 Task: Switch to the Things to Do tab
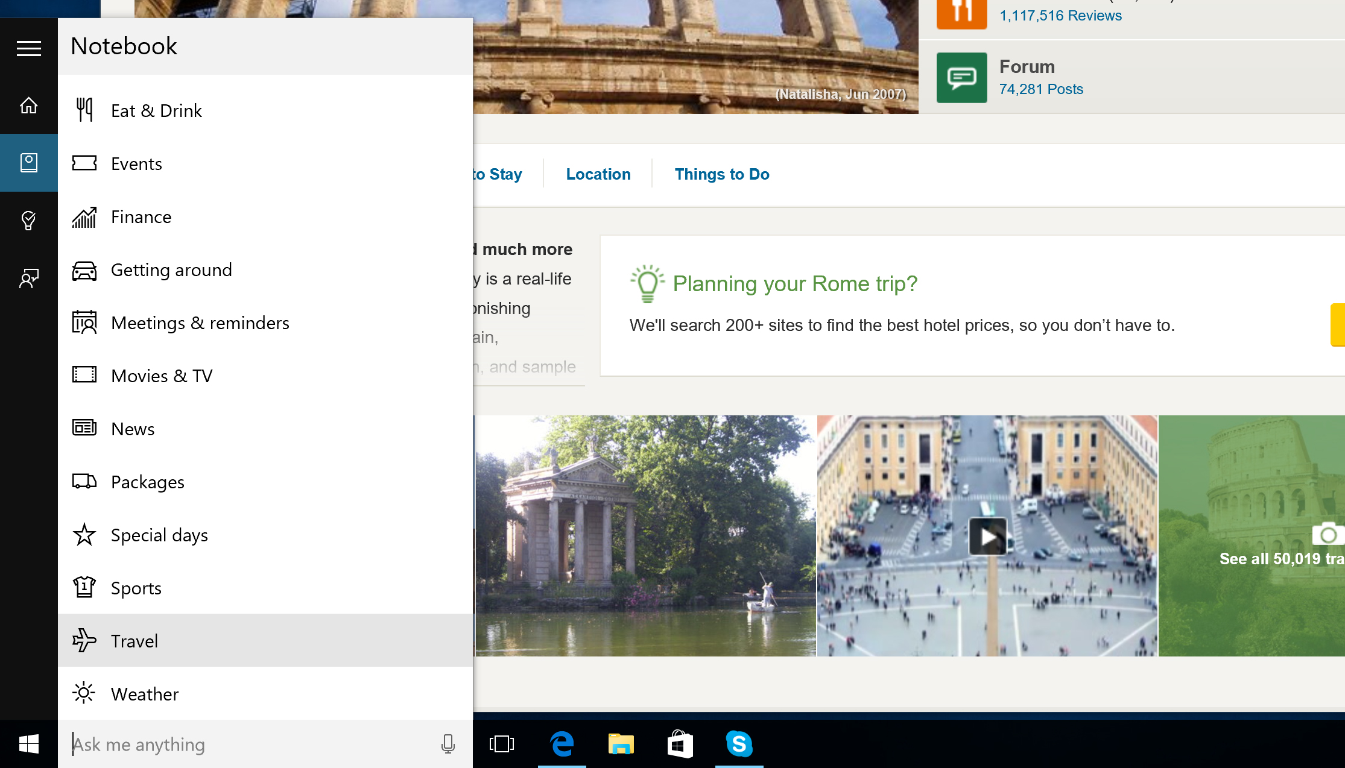[722, 174]
